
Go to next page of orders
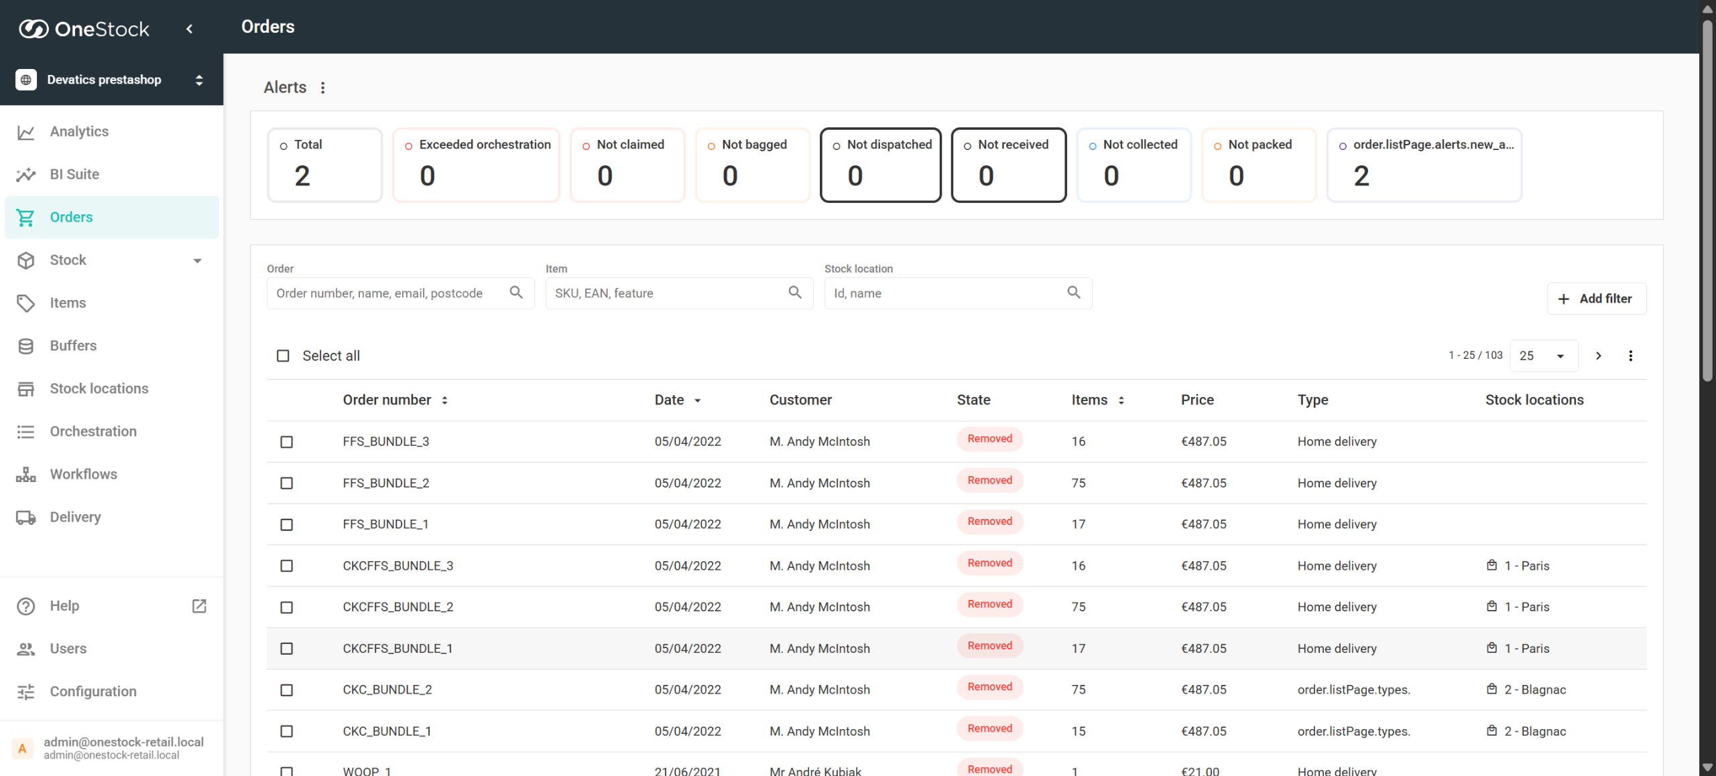[x=1598, y=356]
